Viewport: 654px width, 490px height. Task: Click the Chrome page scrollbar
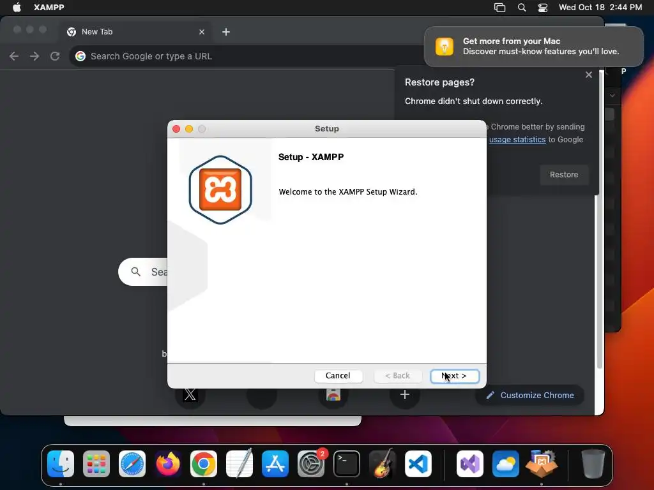[x=600, y=221]
